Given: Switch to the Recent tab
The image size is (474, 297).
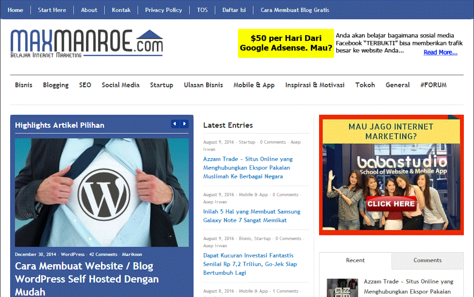Looking at the screenshot, I should [x=355, y=260].
